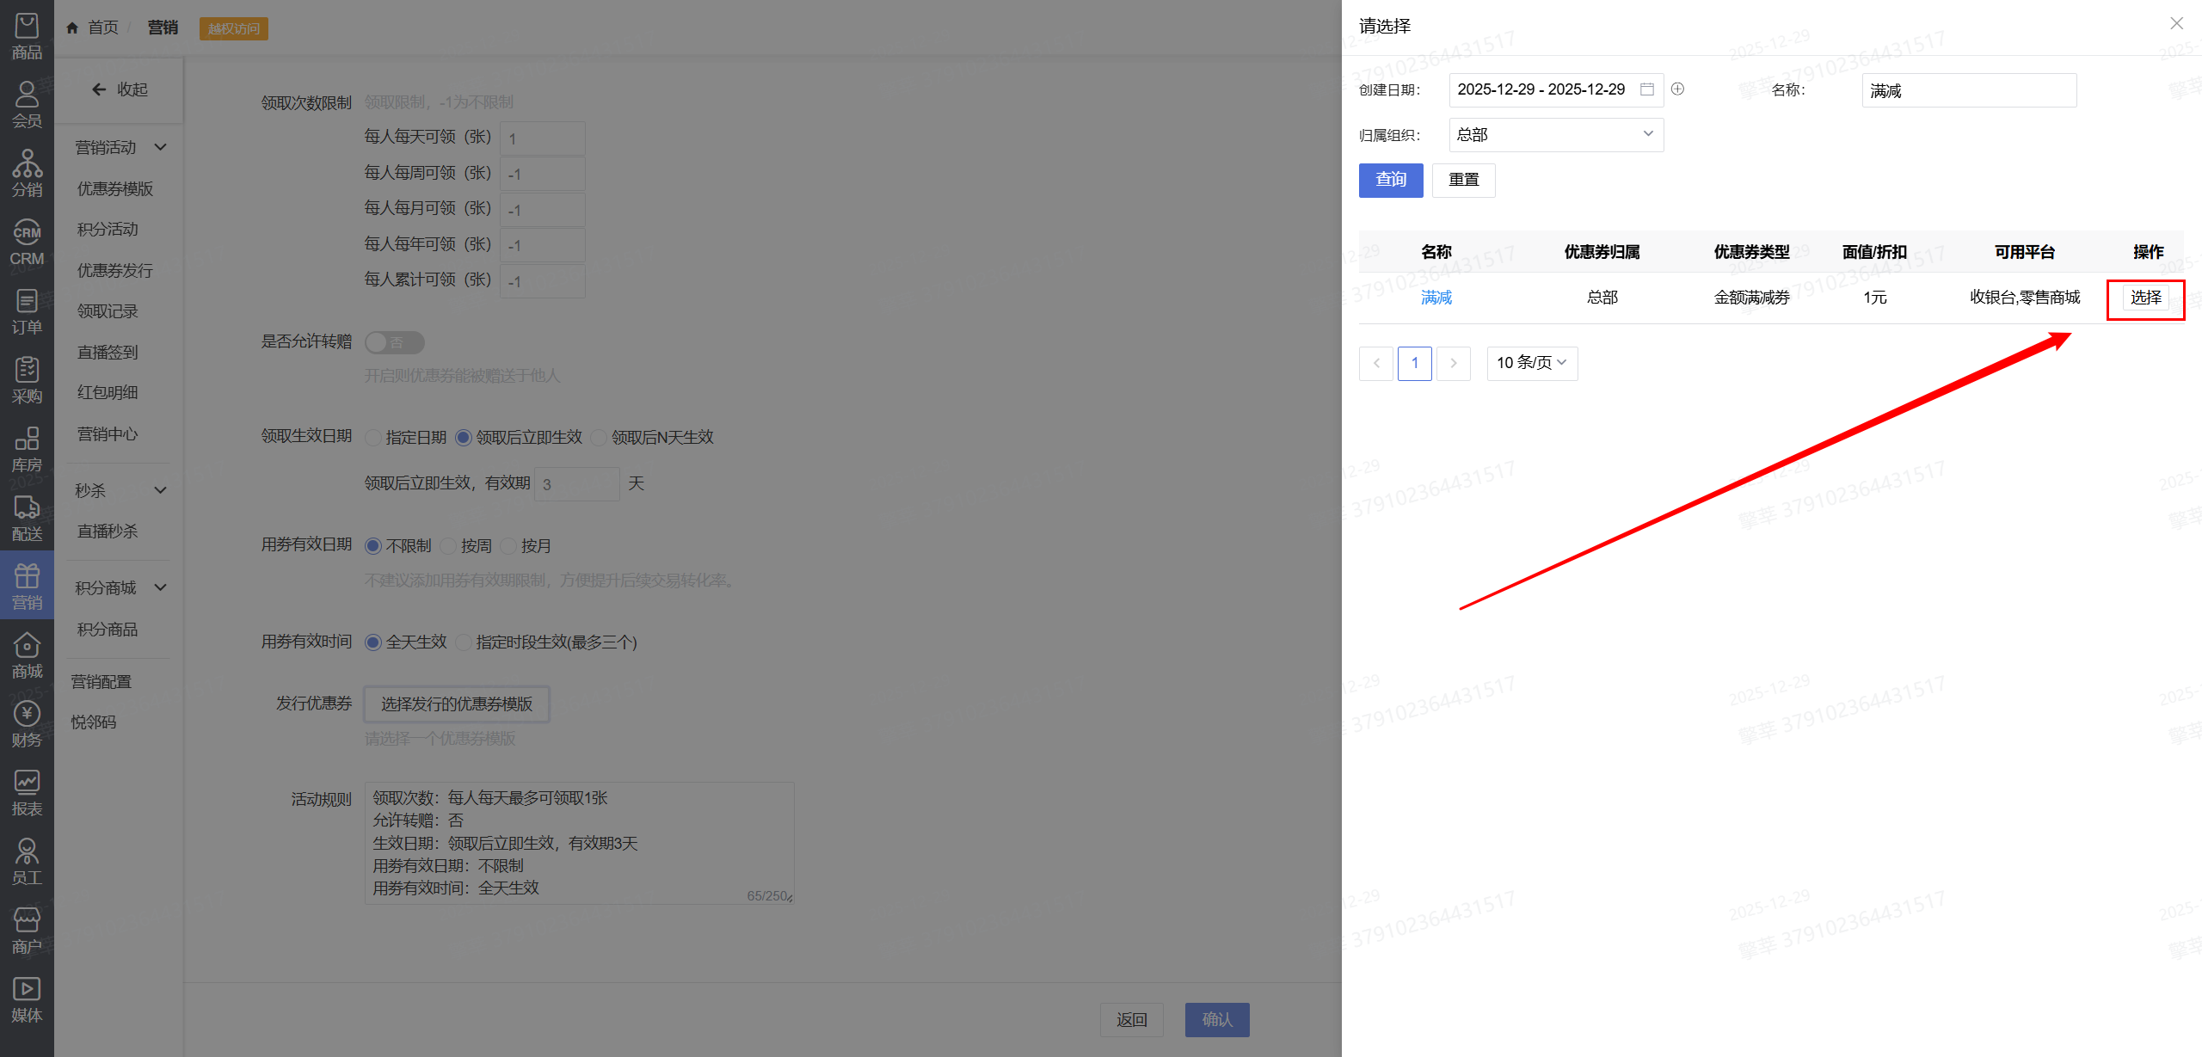The image size is (2202, 1057).
Task: Open the 配送 delivery truck icon
Action: pos(27,517)
